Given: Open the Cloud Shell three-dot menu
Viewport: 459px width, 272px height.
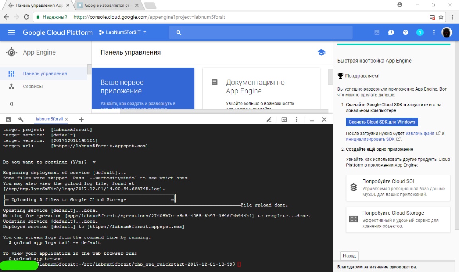Looking at the screenshot, I should pos(296,119).
